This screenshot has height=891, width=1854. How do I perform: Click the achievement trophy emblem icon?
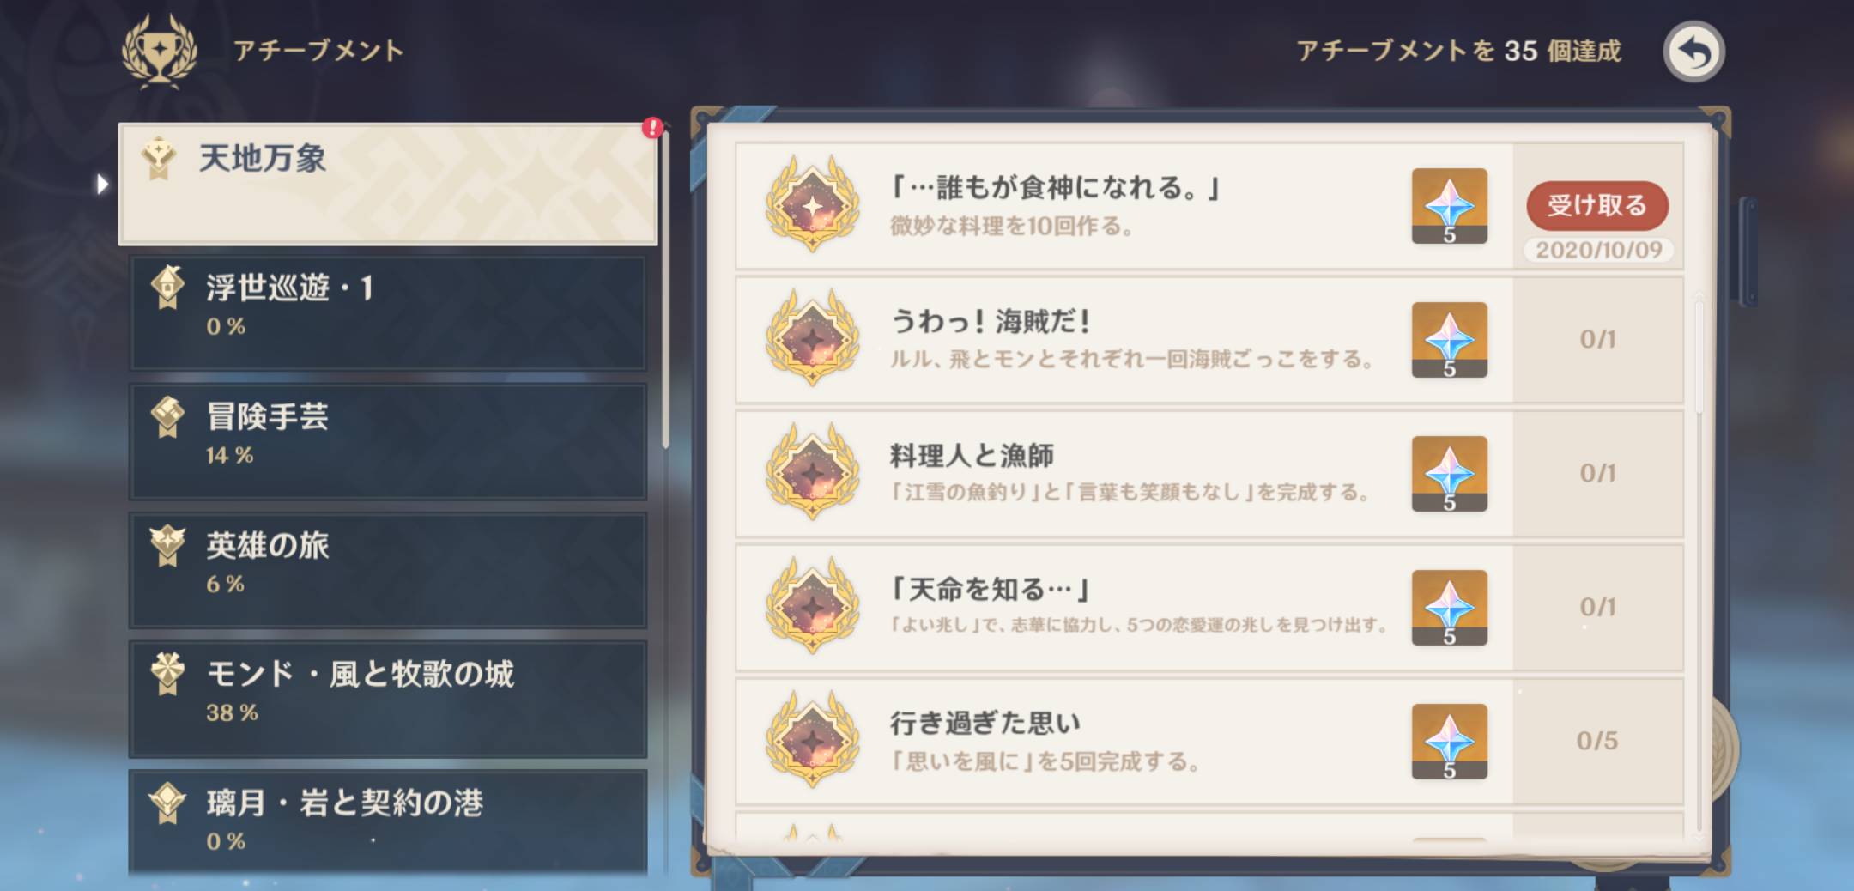[160, 50]
